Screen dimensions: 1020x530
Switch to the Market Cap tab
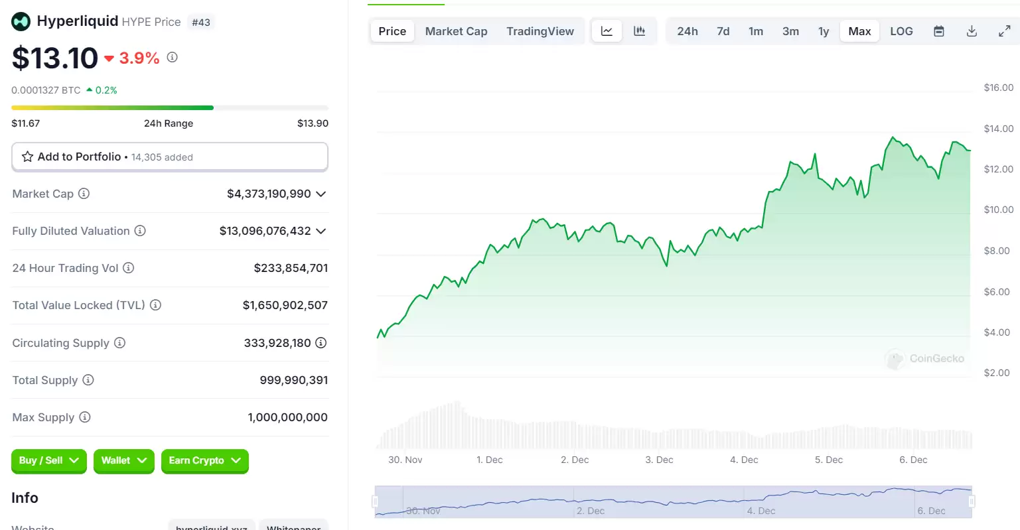(456, 31)
